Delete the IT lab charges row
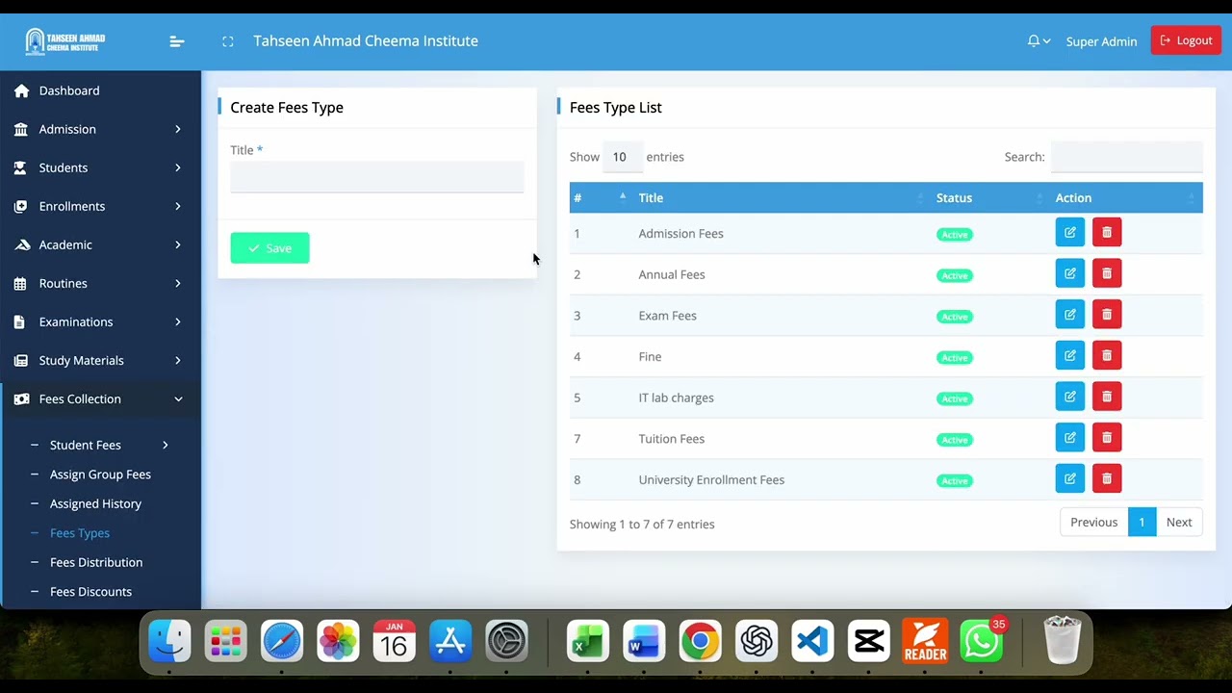Image resolution: width=1232 pixels, height=693 pixels. [x=1107, y=397]
